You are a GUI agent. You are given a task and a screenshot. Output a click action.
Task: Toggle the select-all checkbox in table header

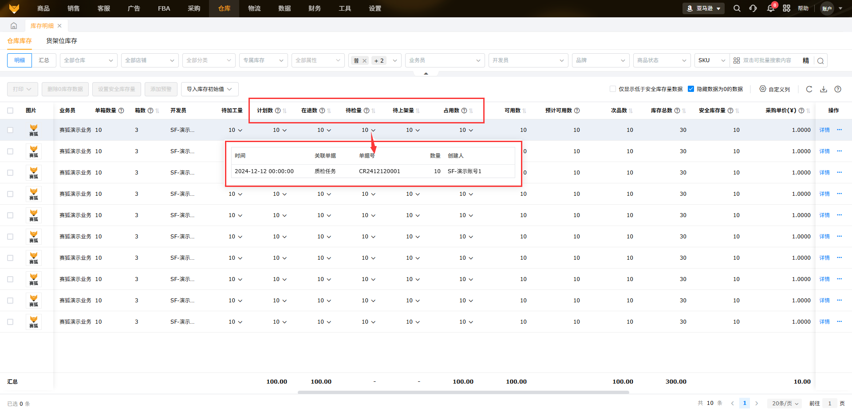[x=10, y=111]
